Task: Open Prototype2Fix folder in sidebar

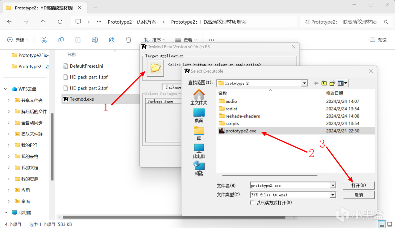Action: point(30,55)
